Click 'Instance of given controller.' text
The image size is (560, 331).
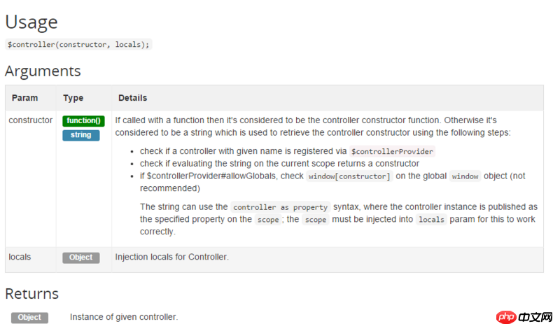(x=124, y=318)
